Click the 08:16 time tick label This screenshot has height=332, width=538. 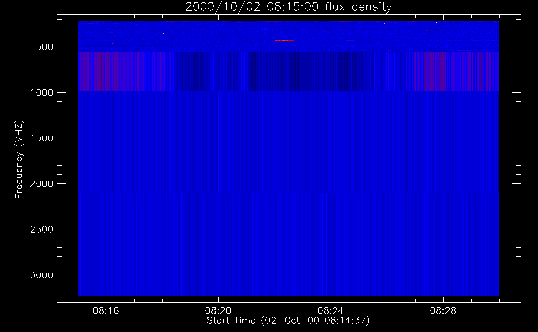point(106,311)
